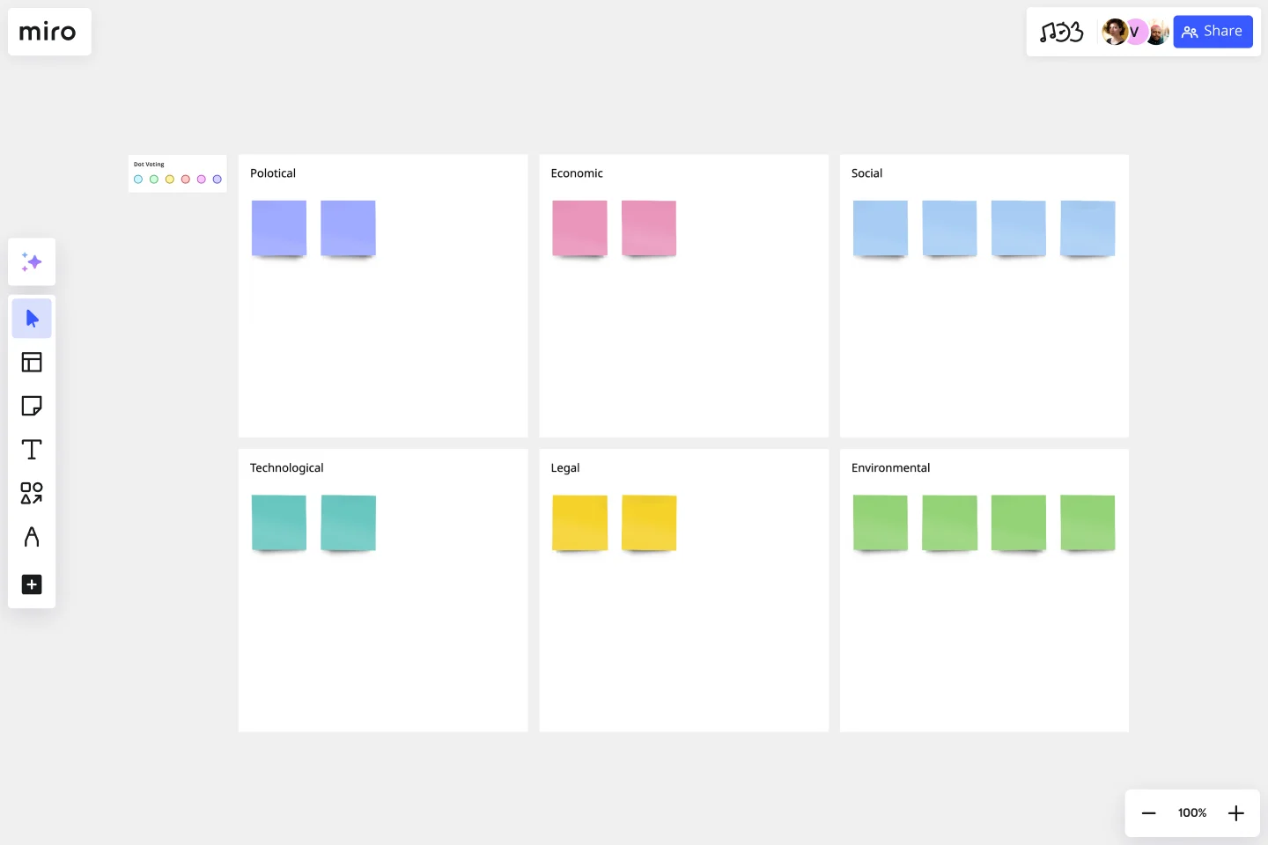Viewport: 1268px width, 845px height.
Task: Click the Miro logo
Action: coord(48,32)
